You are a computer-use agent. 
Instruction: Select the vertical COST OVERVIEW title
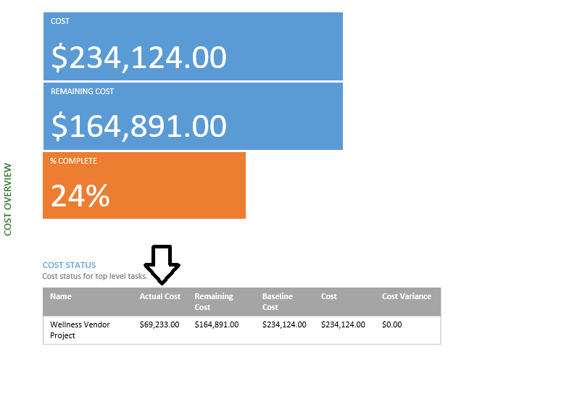point(8,199)
